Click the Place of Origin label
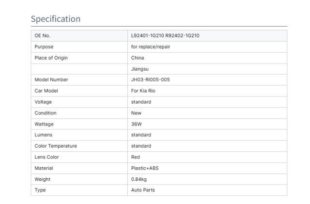 click(x=51, y=58)
